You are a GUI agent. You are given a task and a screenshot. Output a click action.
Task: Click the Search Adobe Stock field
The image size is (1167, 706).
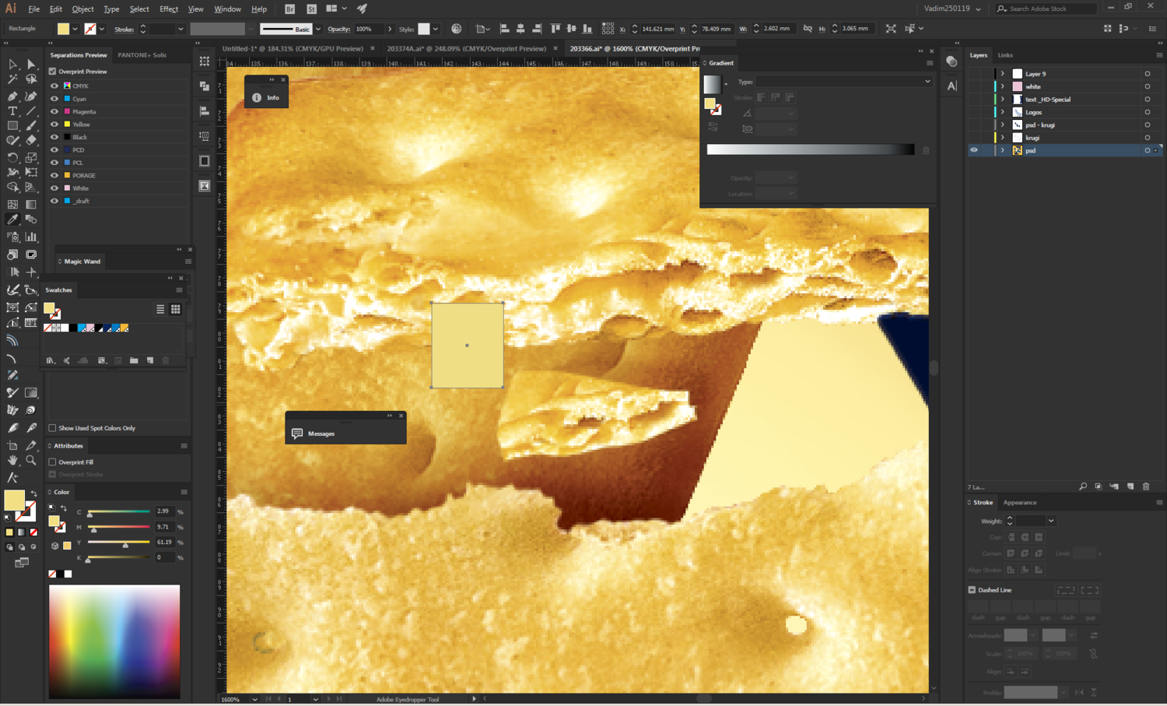coord(1046,9)
